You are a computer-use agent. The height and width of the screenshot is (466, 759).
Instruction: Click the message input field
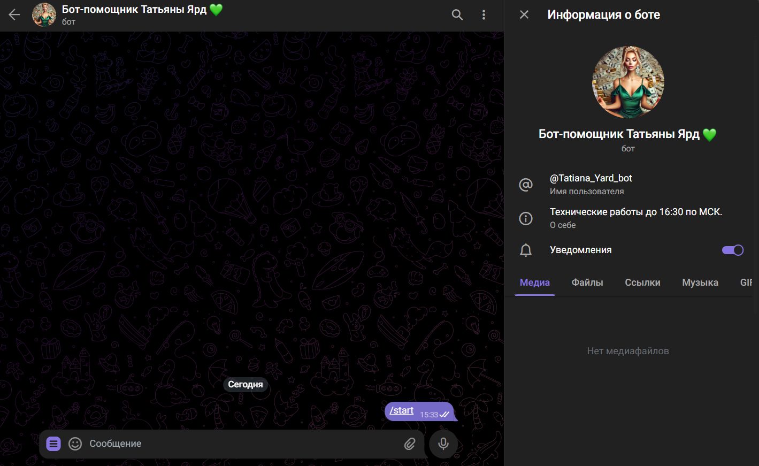tap(241, 444)
